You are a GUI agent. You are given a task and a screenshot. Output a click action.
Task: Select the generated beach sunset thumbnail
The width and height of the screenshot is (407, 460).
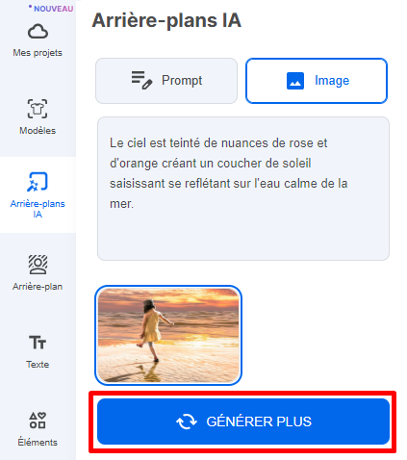(x=168, y=335)
